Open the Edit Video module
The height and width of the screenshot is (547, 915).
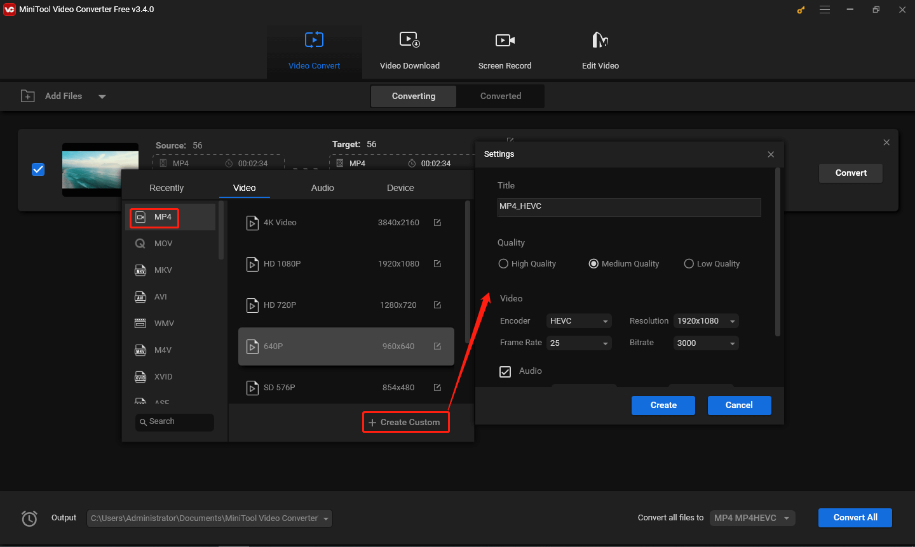point(600,51)
